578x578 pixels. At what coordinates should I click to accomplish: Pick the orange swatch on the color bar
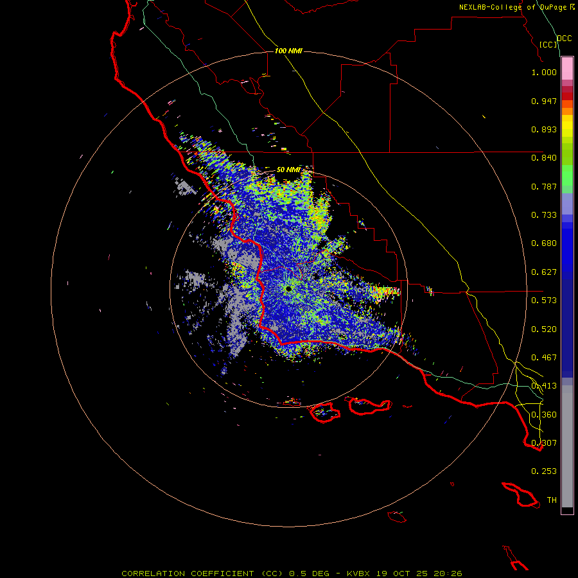(x=567, y=111)
